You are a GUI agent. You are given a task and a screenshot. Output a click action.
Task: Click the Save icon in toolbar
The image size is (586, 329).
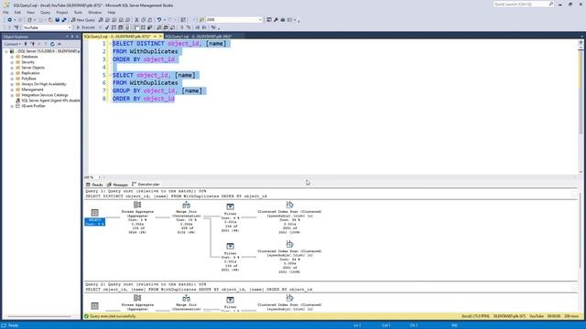pyautogui.click(x=57, y=20)
